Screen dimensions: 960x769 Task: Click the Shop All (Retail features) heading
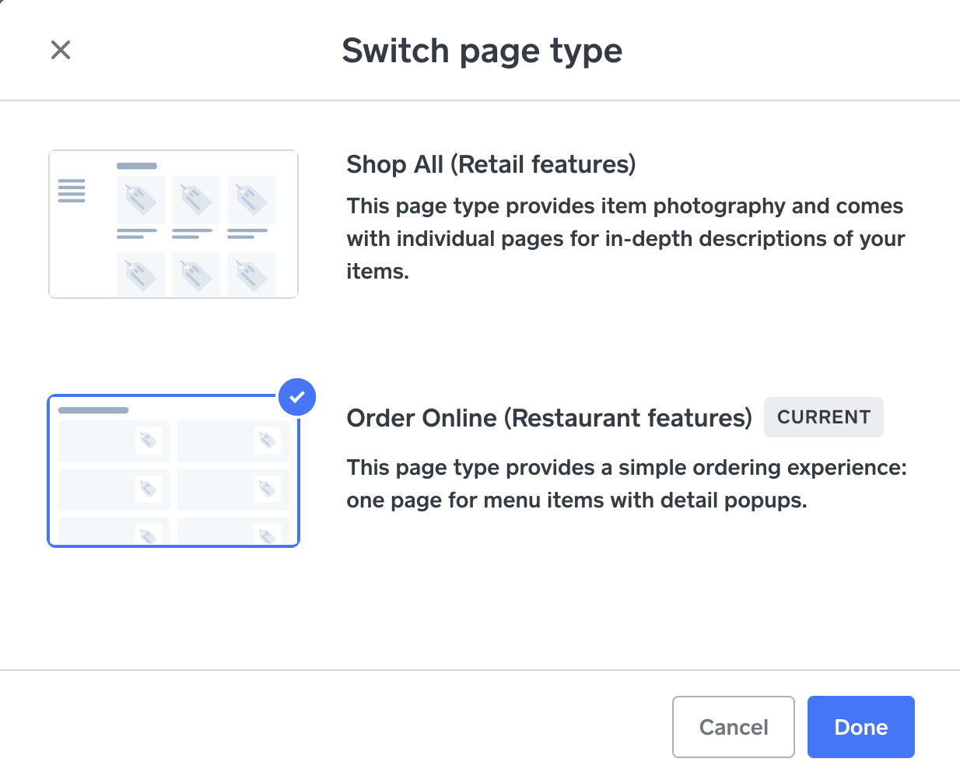490,165
